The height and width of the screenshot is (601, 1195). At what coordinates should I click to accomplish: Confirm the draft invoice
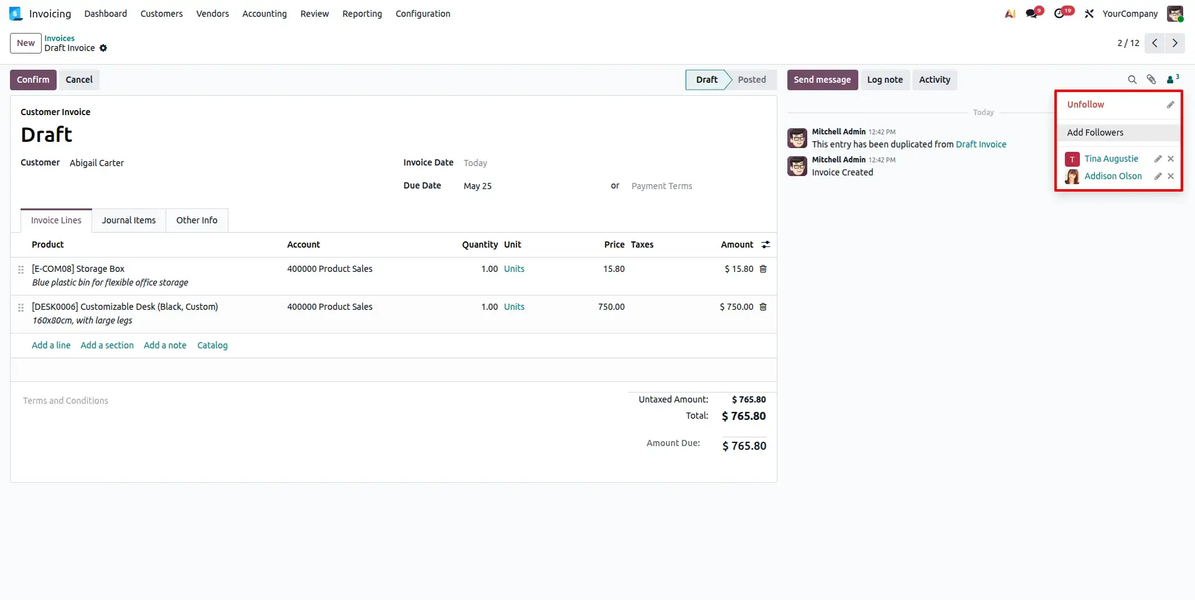33,80
